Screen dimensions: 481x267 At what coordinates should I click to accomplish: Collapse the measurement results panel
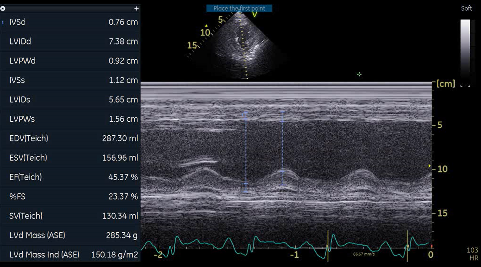3,9
